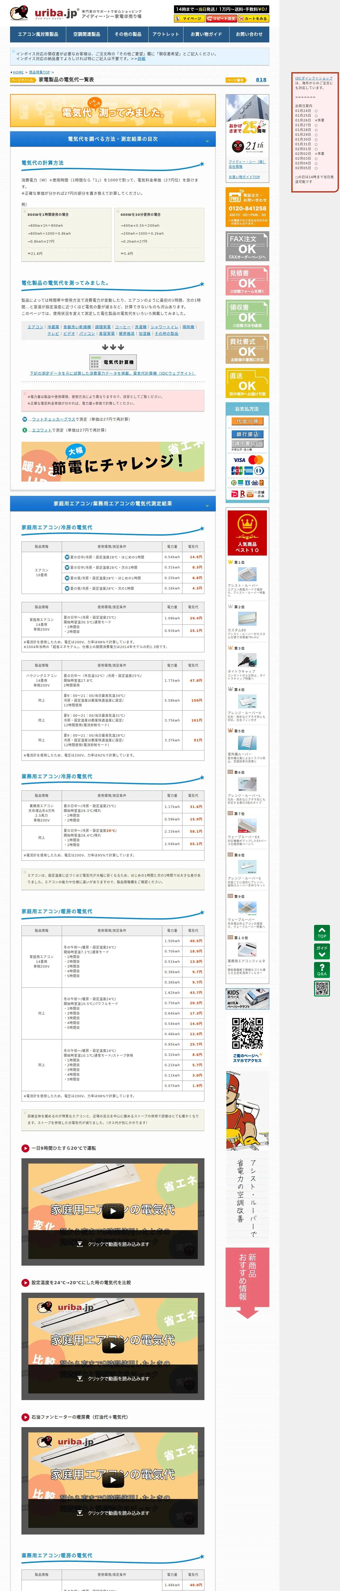The width and height of the screenshot is (340, 1591).
Task: Open KIDS スペース banner
Action: 247,999
